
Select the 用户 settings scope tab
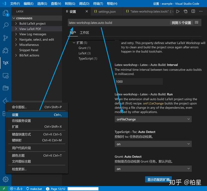[73, 33]
